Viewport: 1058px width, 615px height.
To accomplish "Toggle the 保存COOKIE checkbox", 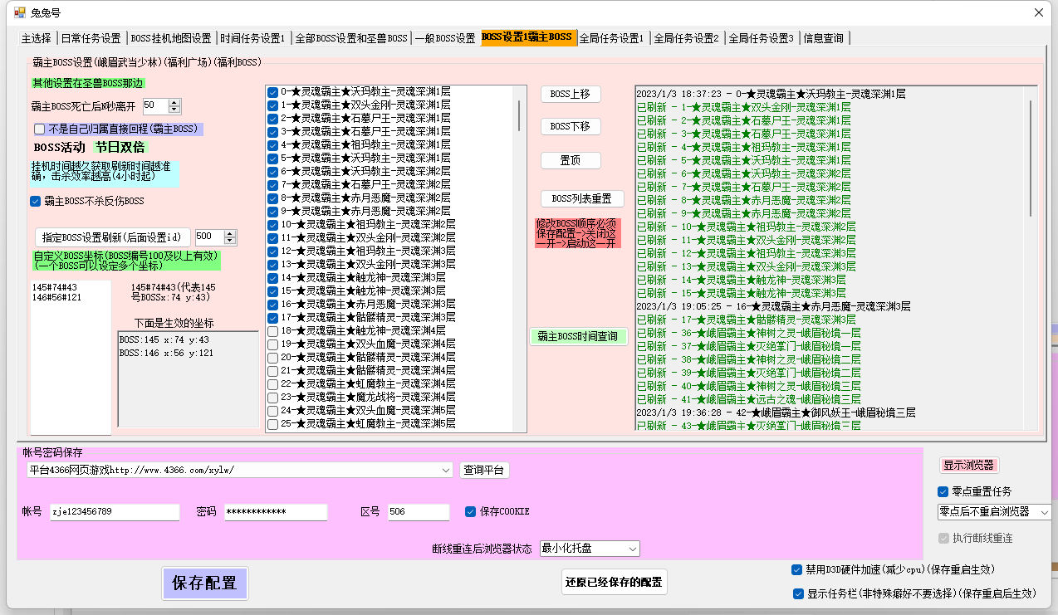I will [x=471, y=511].
